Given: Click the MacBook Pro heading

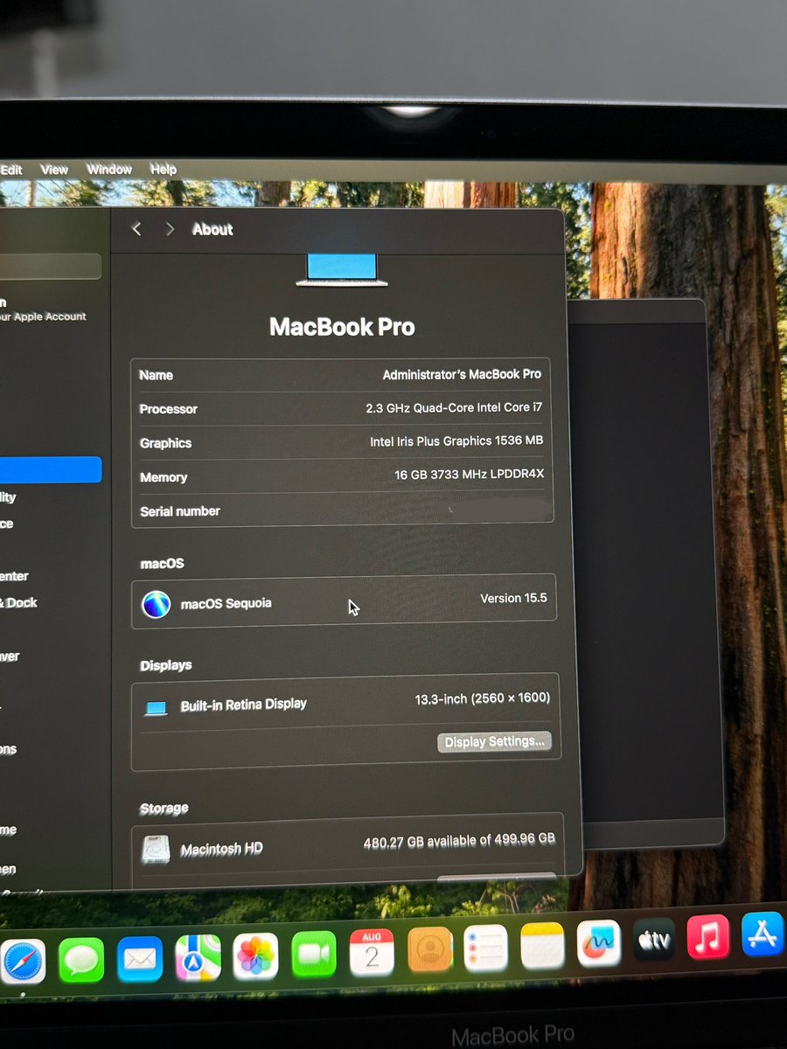Looking at the screenshot, I should (342, 327).
